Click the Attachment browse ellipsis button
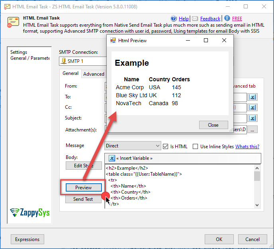The height and width of the screenshot is (249, 274). click(253, 129)
